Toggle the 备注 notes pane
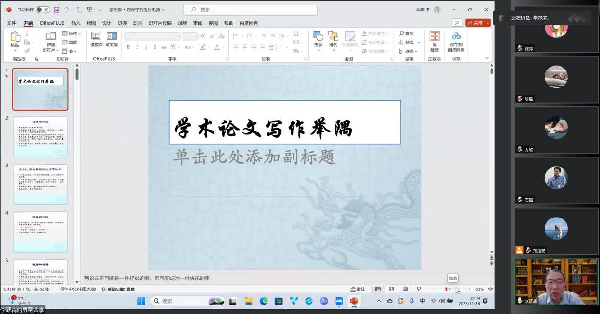 (358, 289)
